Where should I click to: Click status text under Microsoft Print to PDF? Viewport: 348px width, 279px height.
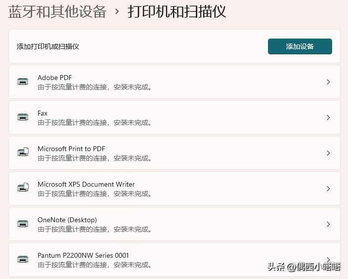[94, 158]
